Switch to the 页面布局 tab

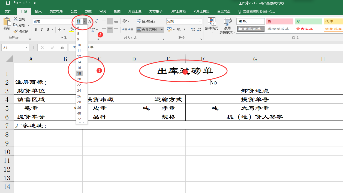[56, 11]
